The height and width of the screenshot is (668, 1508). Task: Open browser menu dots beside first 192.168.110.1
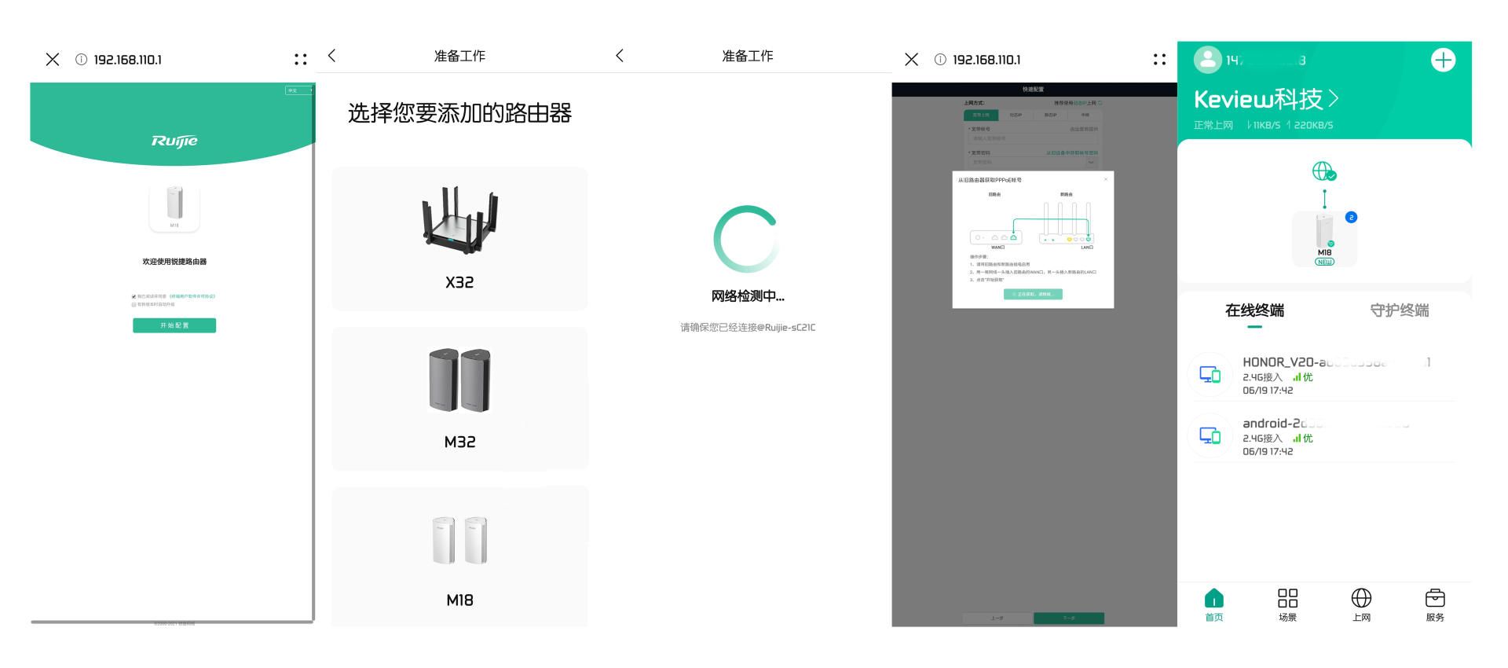point(300,60)
